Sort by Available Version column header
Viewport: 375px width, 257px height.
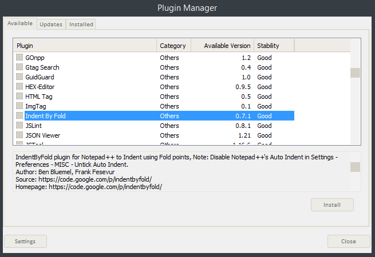[x=222, y=46]
